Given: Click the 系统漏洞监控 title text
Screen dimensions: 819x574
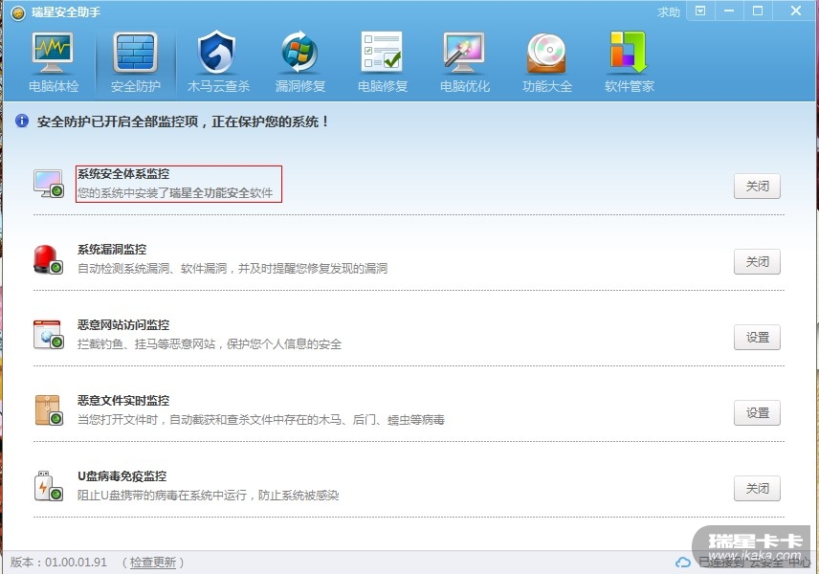Looking at the screenshot, I should coord(112,249).
